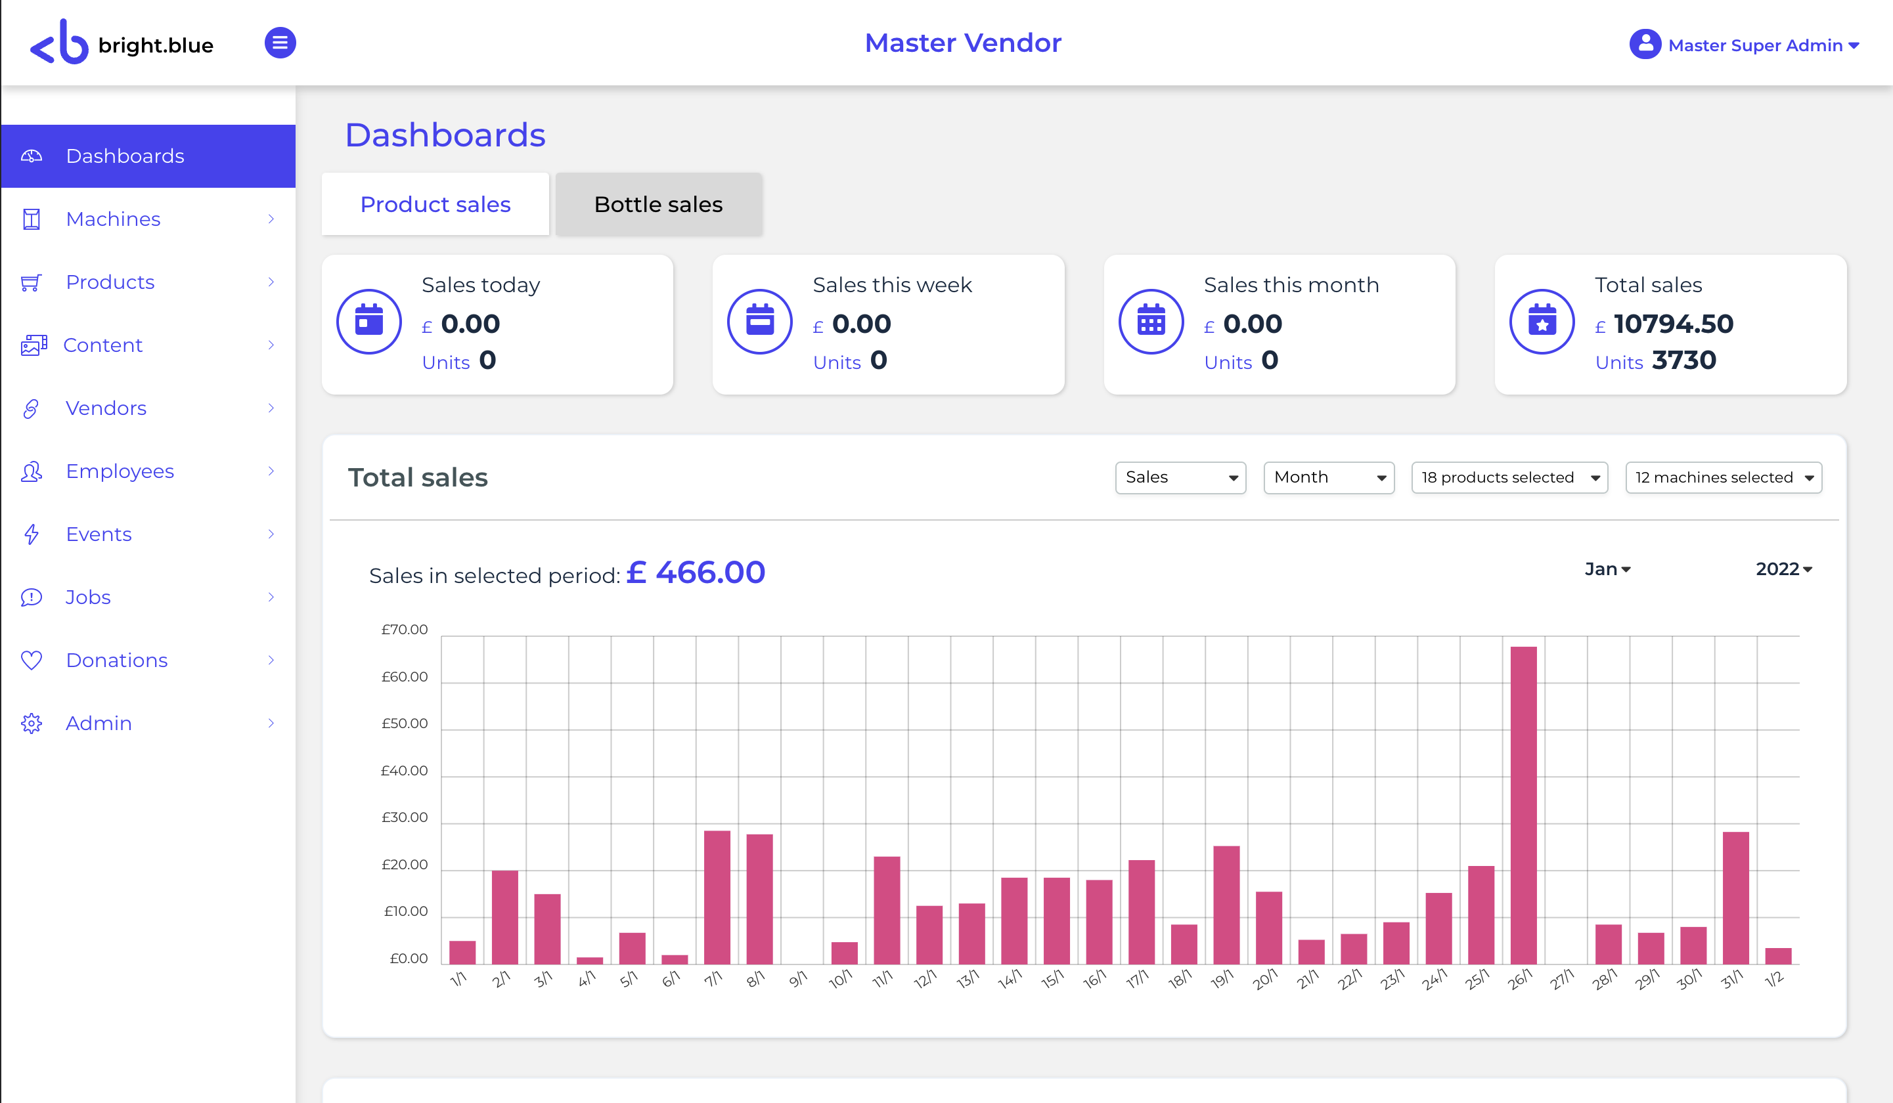Switch to the Bottle sales tab

click(x=658, y=204)
